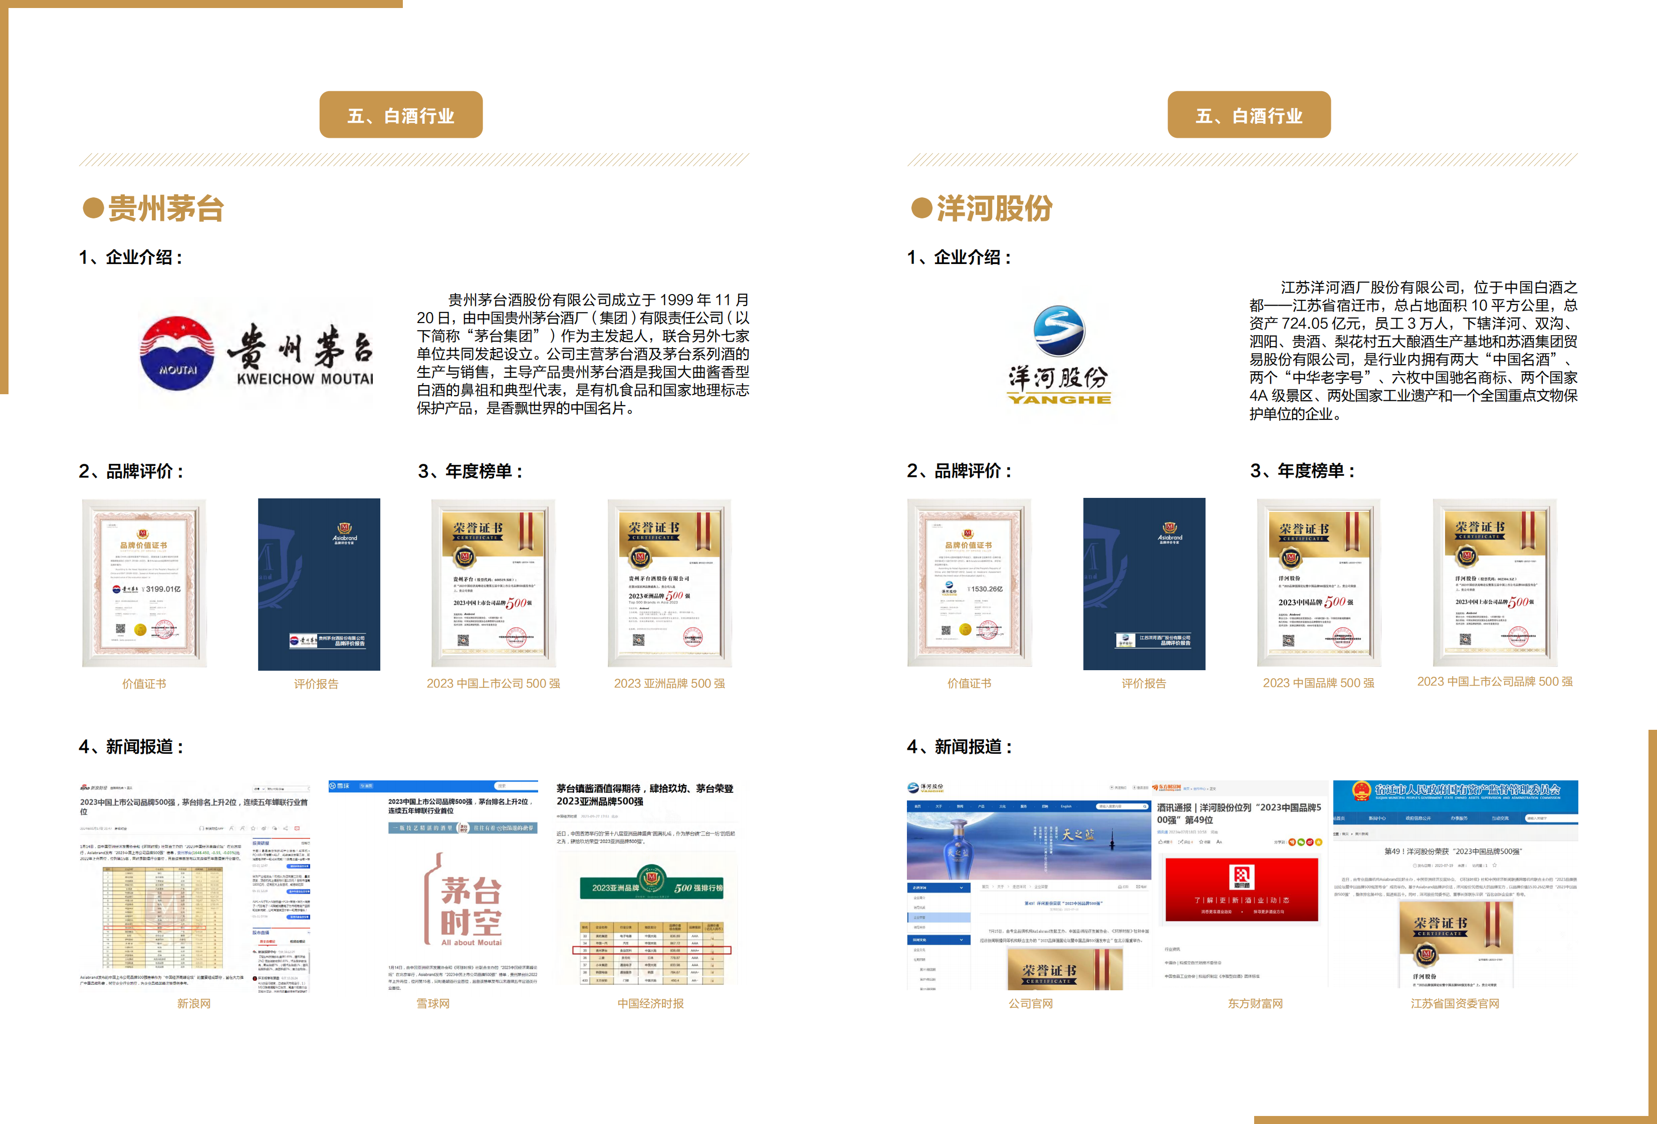The width and height of the screenshot is (1657, 1124).
Task: Click the 贵州茅台 section heading
Action: [165, 208]
